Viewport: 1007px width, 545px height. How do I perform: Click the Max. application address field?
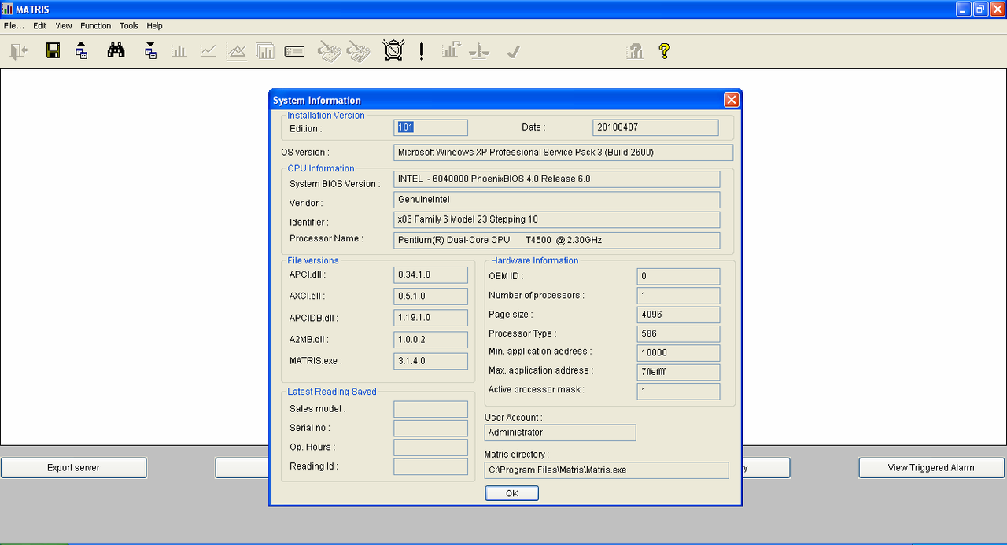[678, 372]
